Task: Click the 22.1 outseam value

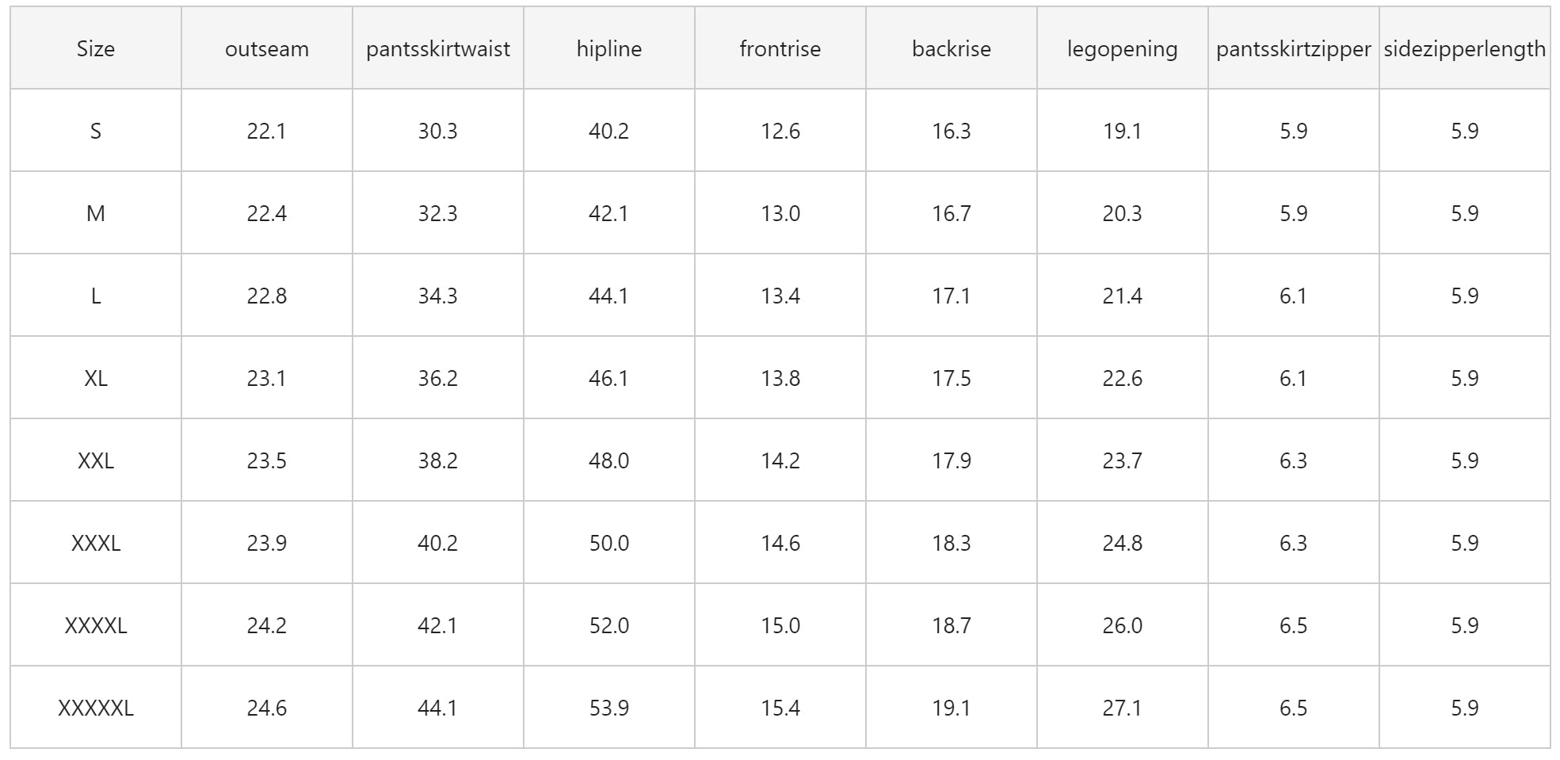Action: pyautogui.click(x=267, y=132)
